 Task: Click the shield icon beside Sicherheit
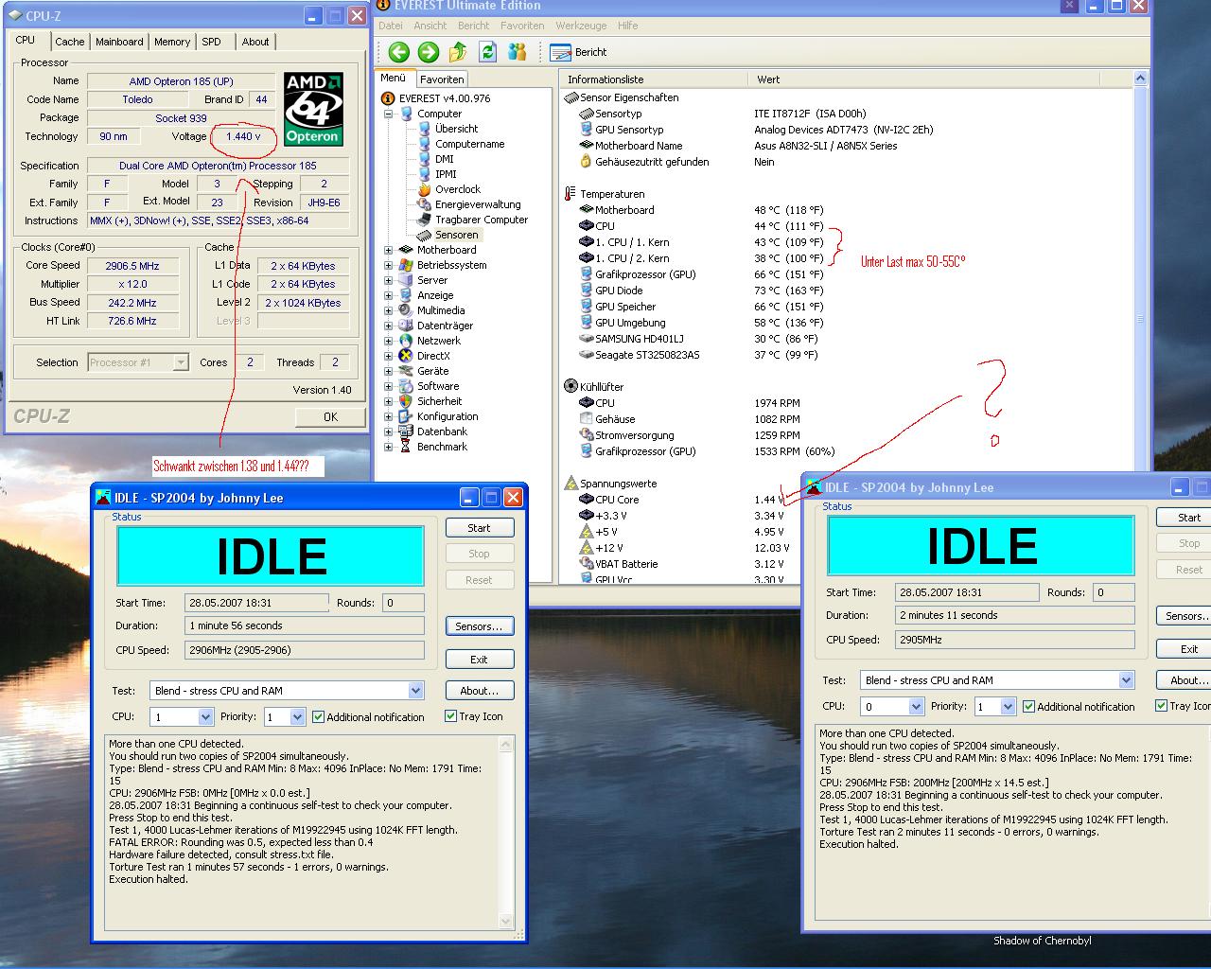(407, 401)
